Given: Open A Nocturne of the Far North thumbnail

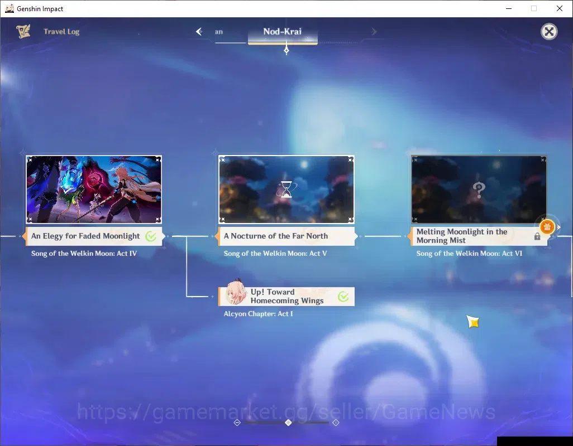Looking at the screenshot, I should [286, 189].
